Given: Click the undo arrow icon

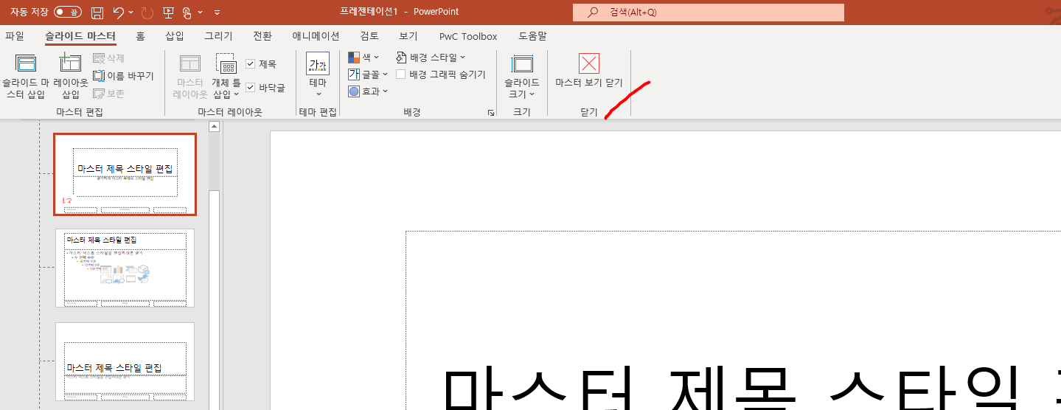Looking at the screenshot, I should (x=119, y=13).
